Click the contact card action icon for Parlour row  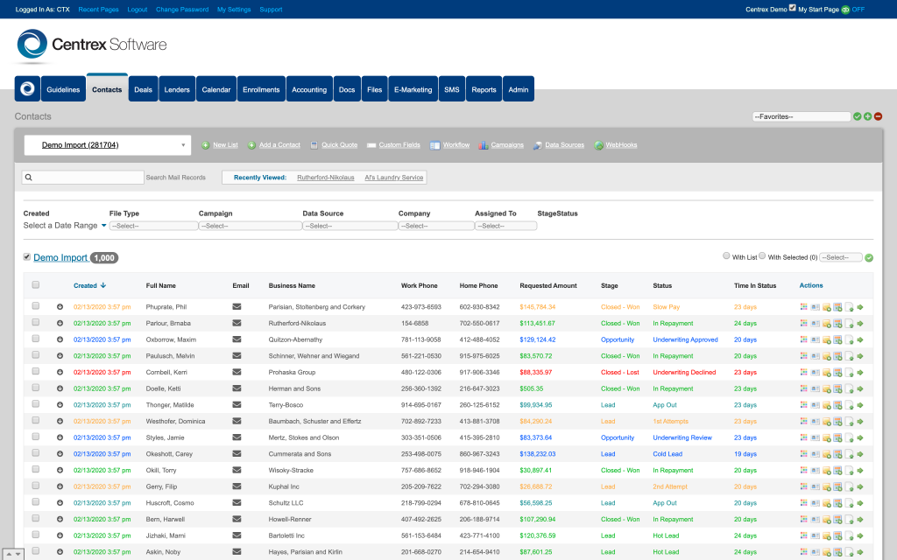pos(816,324)
